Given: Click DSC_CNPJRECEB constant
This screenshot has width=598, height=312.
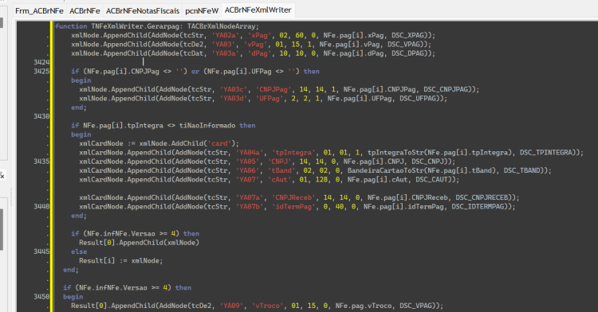Looking at the screenshot, I should click(483, 197).
